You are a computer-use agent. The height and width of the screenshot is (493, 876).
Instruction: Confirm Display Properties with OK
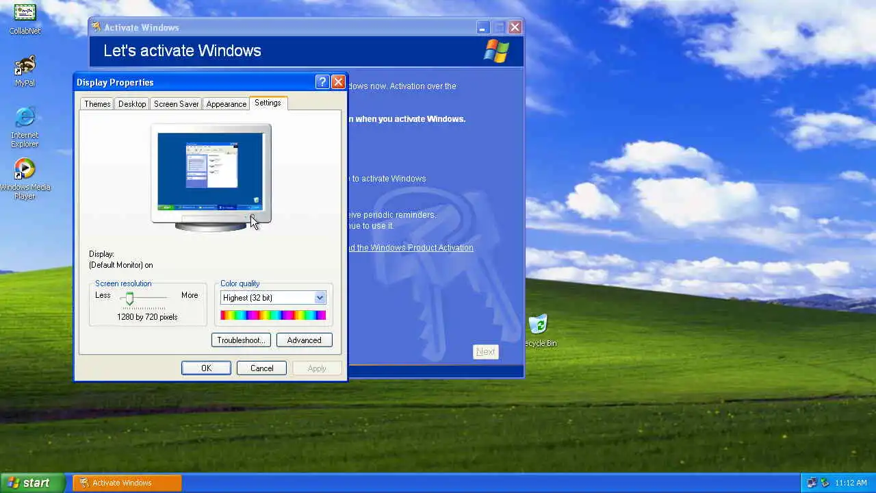206,368
